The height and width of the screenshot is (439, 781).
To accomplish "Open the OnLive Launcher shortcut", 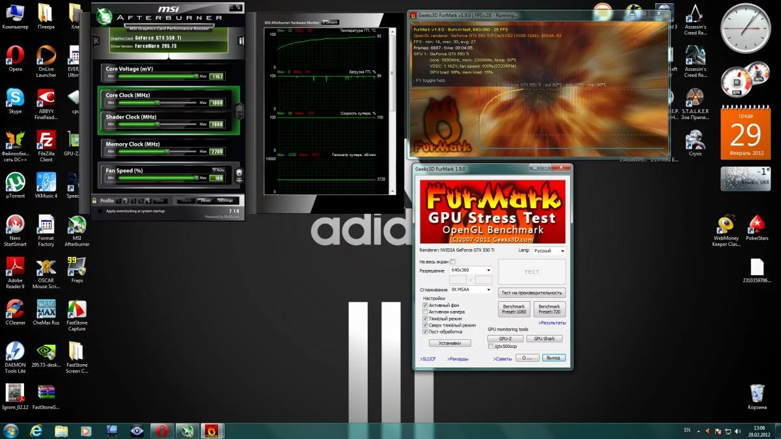I will click(46, 62).
